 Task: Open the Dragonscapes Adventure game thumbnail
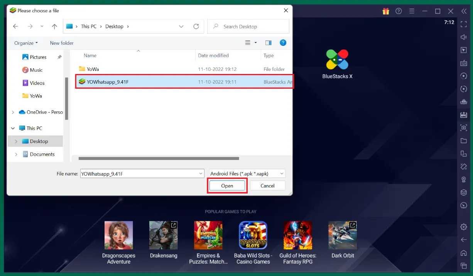(x=118, y=235)
